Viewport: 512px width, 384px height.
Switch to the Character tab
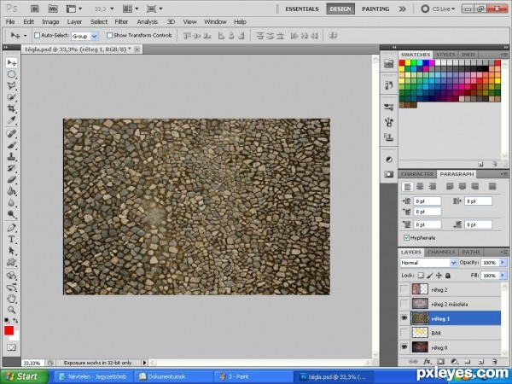point(417,174)
